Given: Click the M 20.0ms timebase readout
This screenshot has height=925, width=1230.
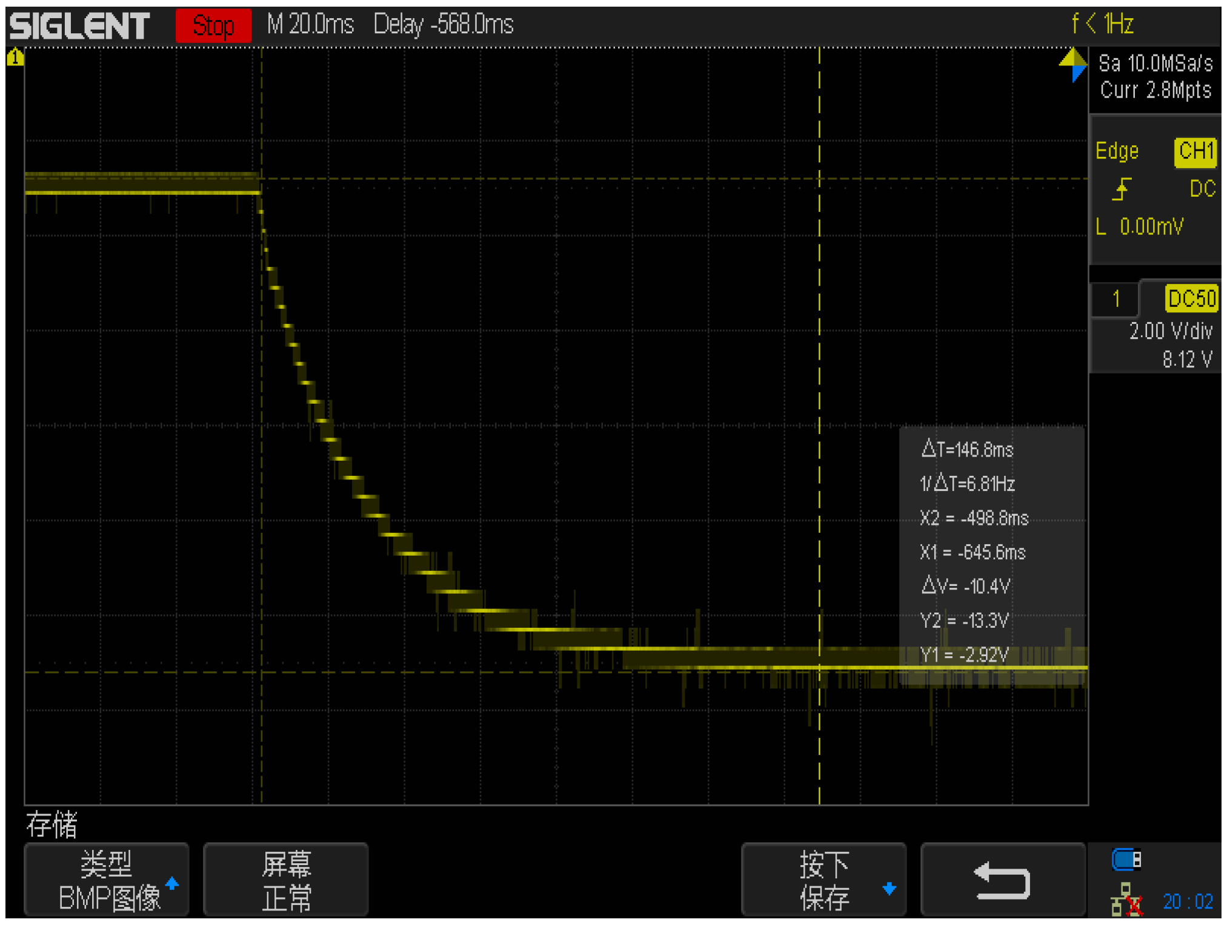Looking at the screenshot, I should 310,25.
